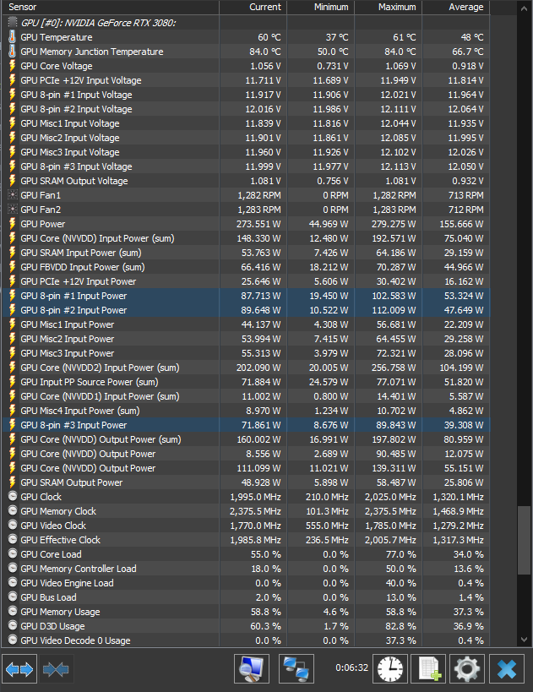Select the GPU Memory Usage row
The image size is (533, 692).
coord(246,611)
